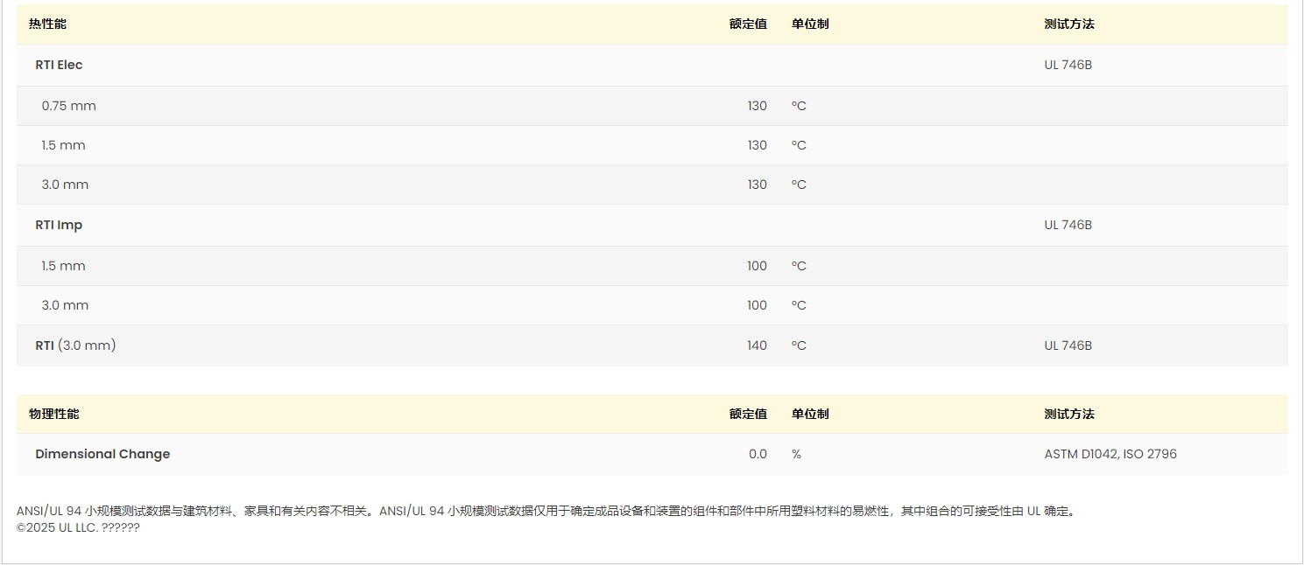Select the Dimensional Change row label
Screen dimensions: 1304x565
102,454
